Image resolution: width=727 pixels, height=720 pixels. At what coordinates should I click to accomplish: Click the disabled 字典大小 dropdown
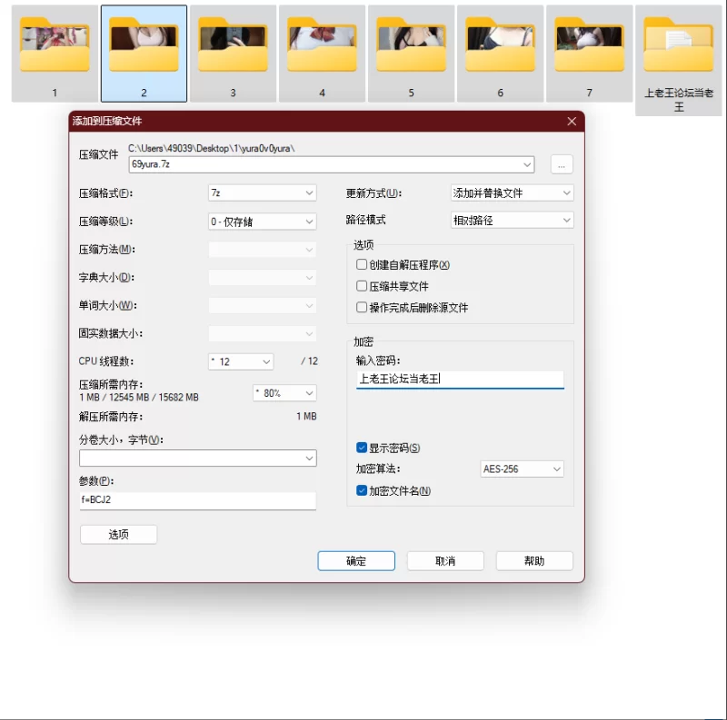point(263,278)
